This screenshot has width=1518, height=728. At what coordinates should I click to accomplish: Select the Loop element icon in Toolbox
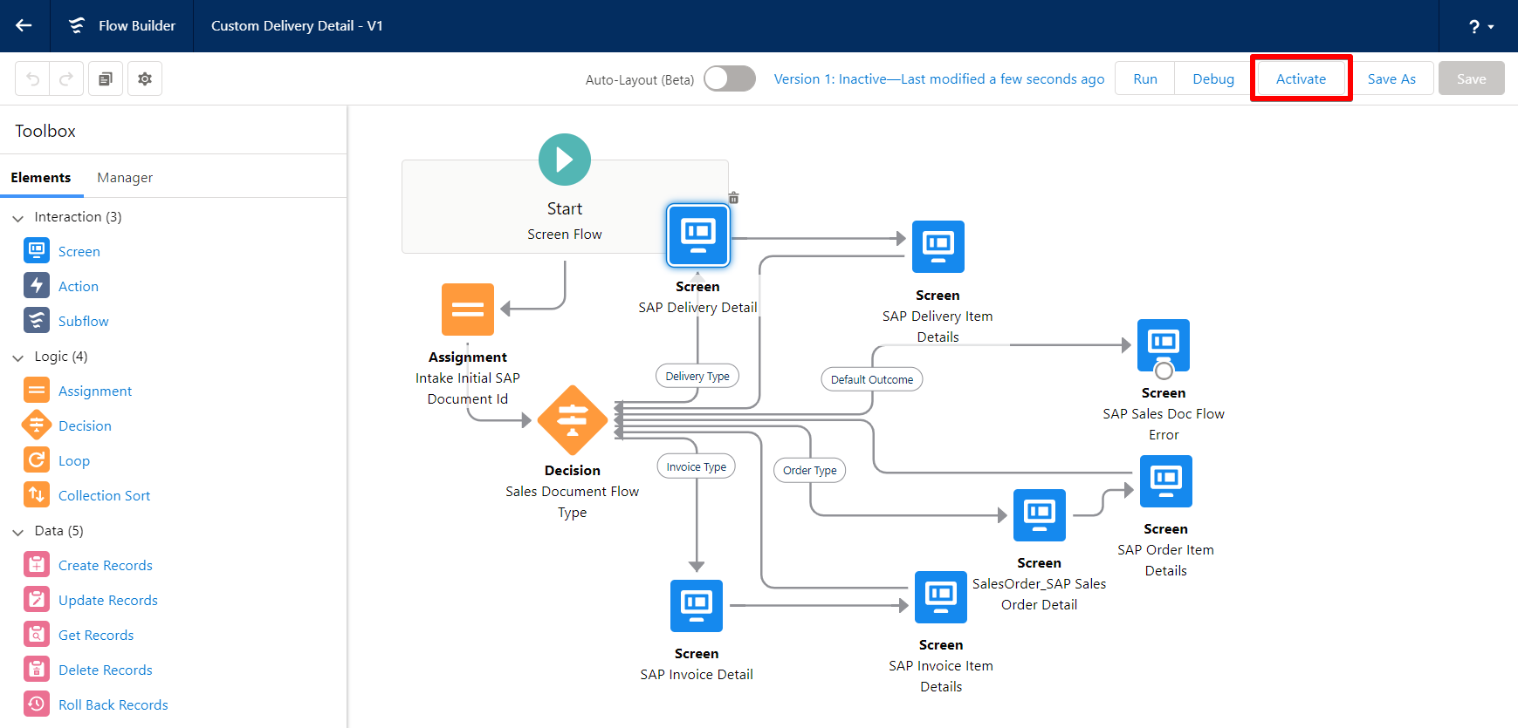37,459
